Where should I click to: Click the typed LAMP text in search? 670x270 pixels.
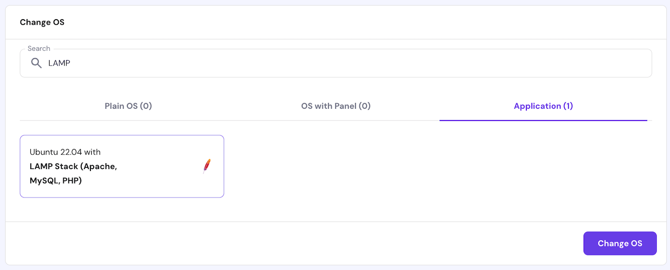tap(59, 63)
